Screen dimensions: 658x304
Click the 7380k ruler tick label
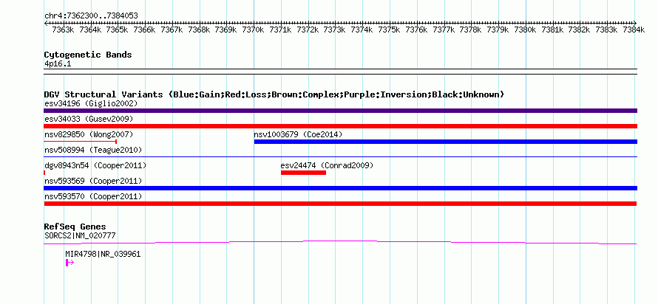pos(526,30)
